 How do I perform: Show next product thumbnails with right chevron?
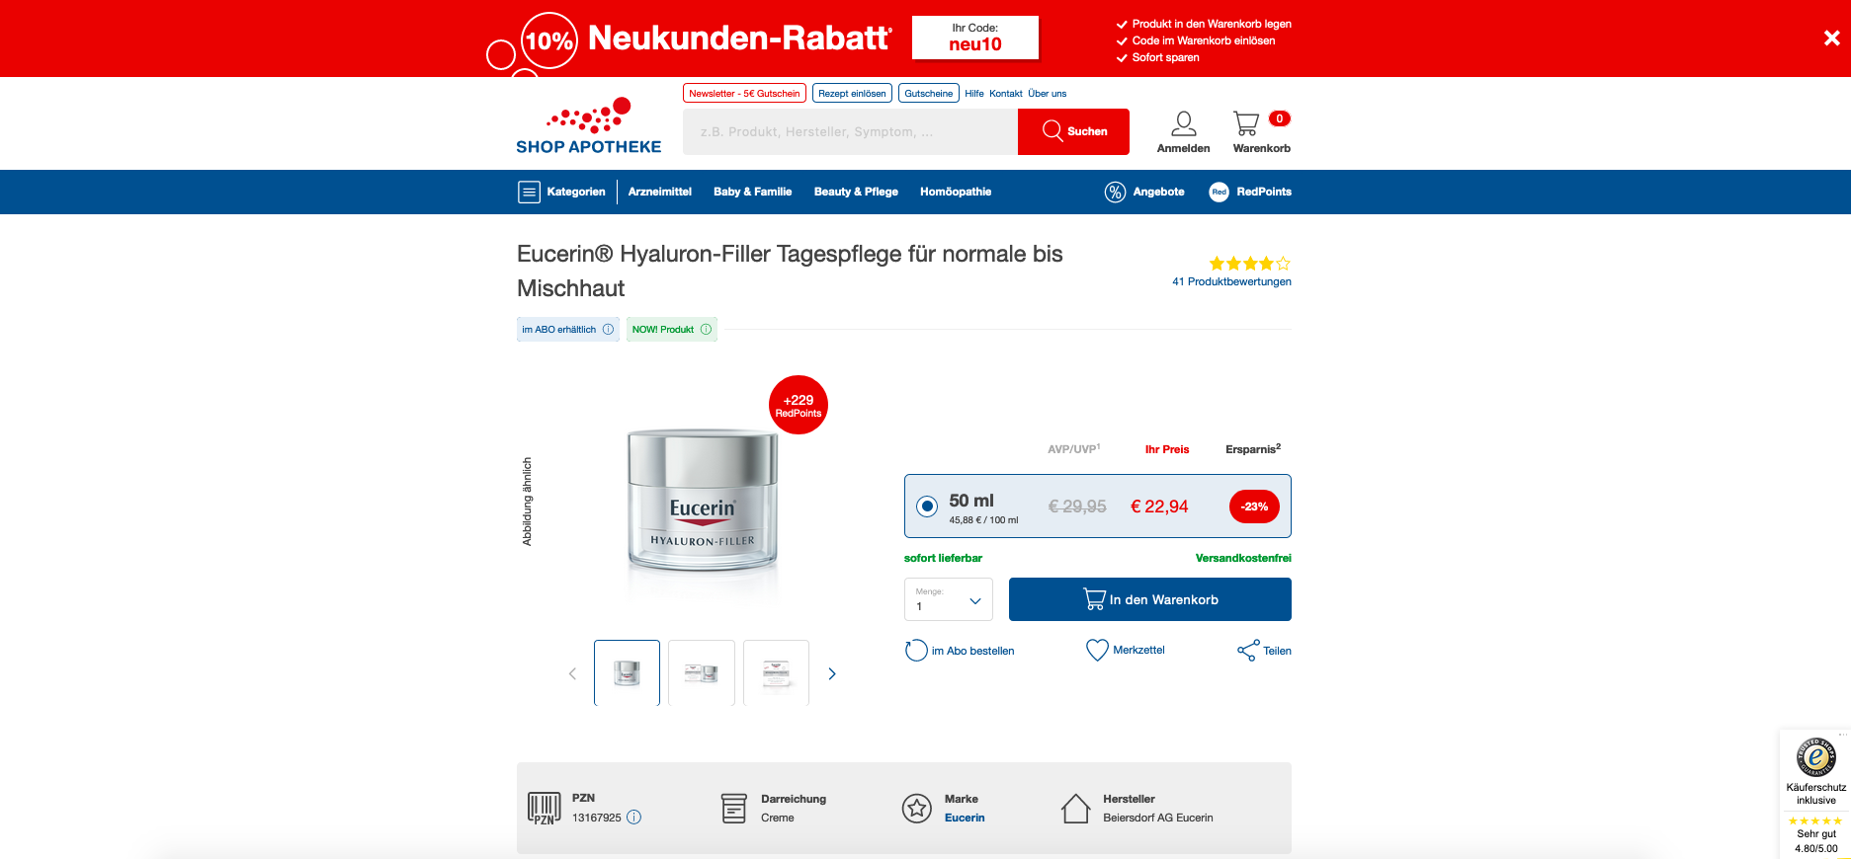click(832, 673)
